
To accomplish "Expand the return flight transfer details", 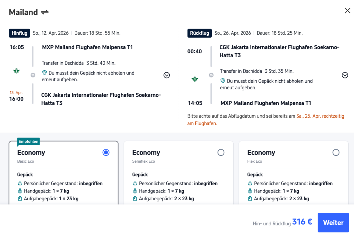I will point(345,75).
